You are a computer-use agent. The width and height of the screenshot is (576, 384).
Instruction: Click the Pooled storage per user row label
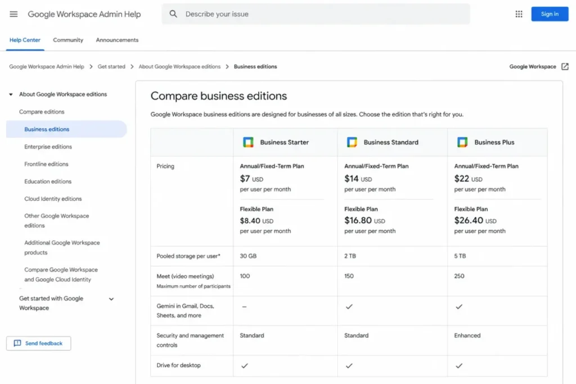click(x=188, y=256)
